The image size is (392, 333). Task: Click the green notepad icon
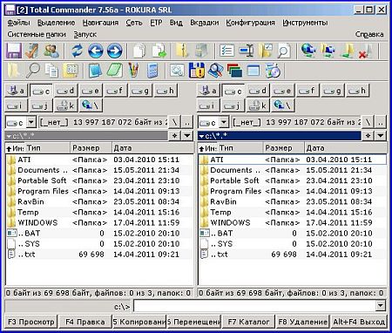coord(114,71)
